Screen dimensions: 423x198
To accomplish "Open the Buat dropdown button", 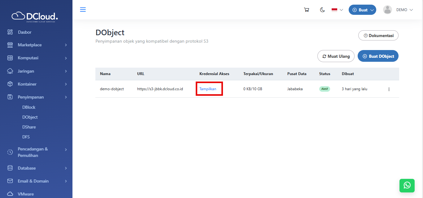I will 362,10.
